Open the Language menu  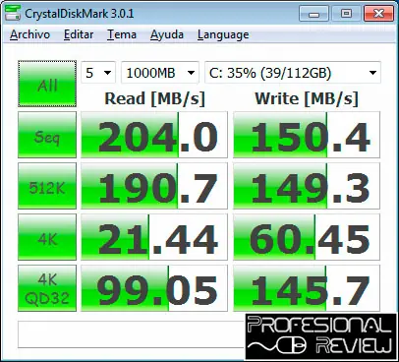tap(223, 34)
